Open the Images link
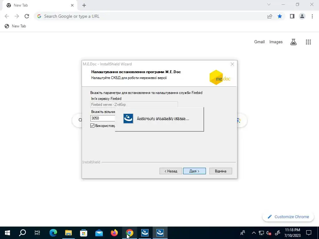The image size is (319, 239). [x=276, y=42]
